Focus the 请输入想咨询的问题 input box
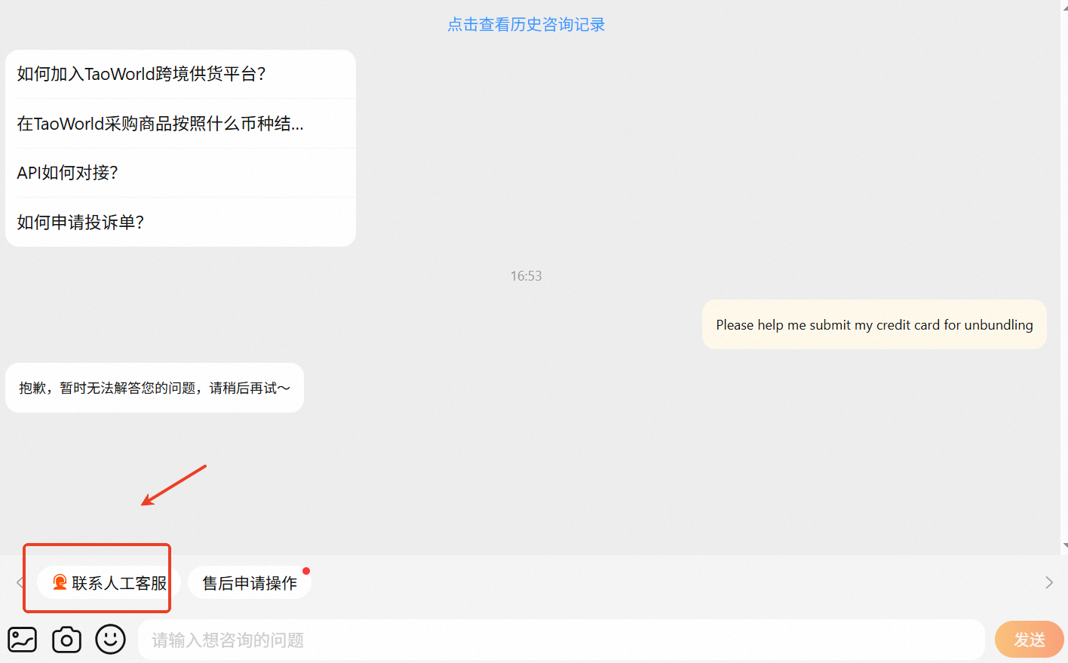The height and width of the screenshot is (663, 1068). point(561,640)
